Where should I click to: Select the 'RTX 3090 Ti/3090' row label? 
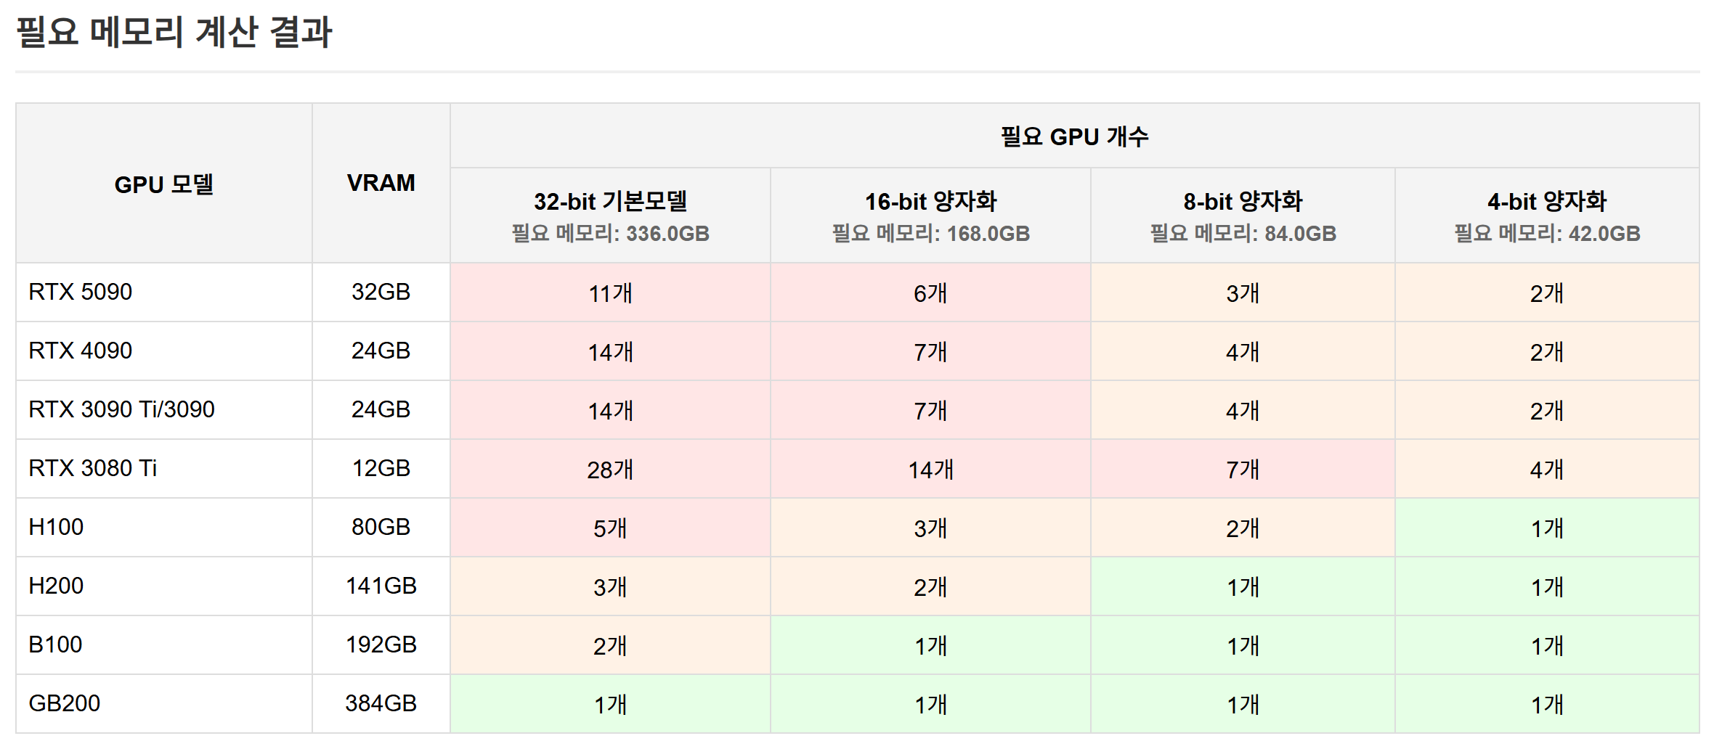point(122,409)
